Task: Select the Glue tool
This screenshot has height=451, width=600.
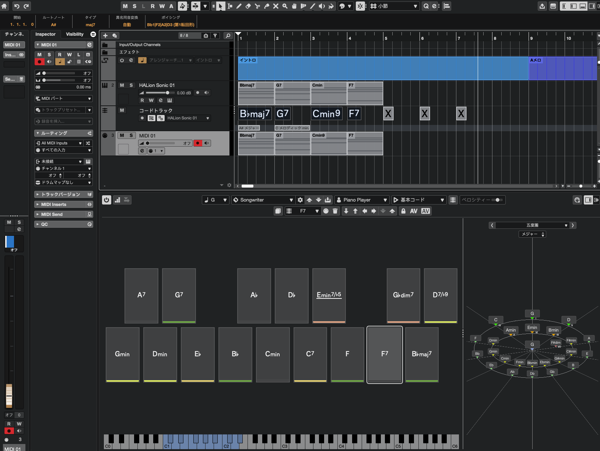Action: [267, 6]
